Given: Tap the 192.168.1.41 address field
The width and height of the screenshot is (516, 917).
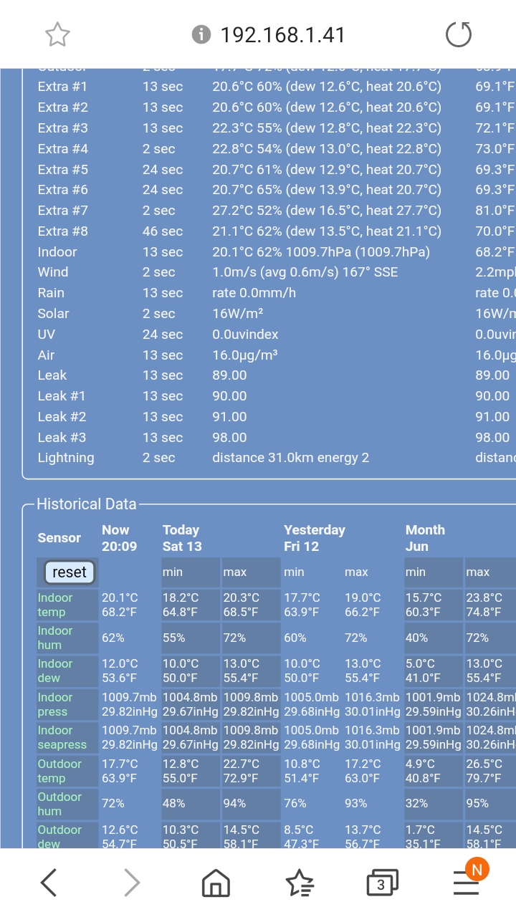Looking at the screenshot, I should [282, 34].
